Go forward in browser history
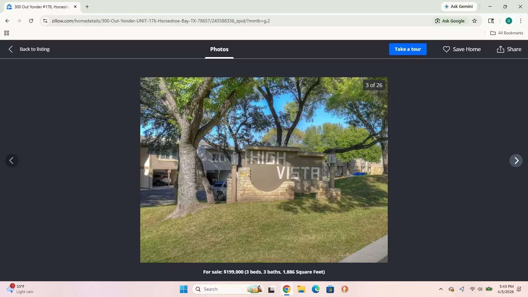 click(19, 21)
